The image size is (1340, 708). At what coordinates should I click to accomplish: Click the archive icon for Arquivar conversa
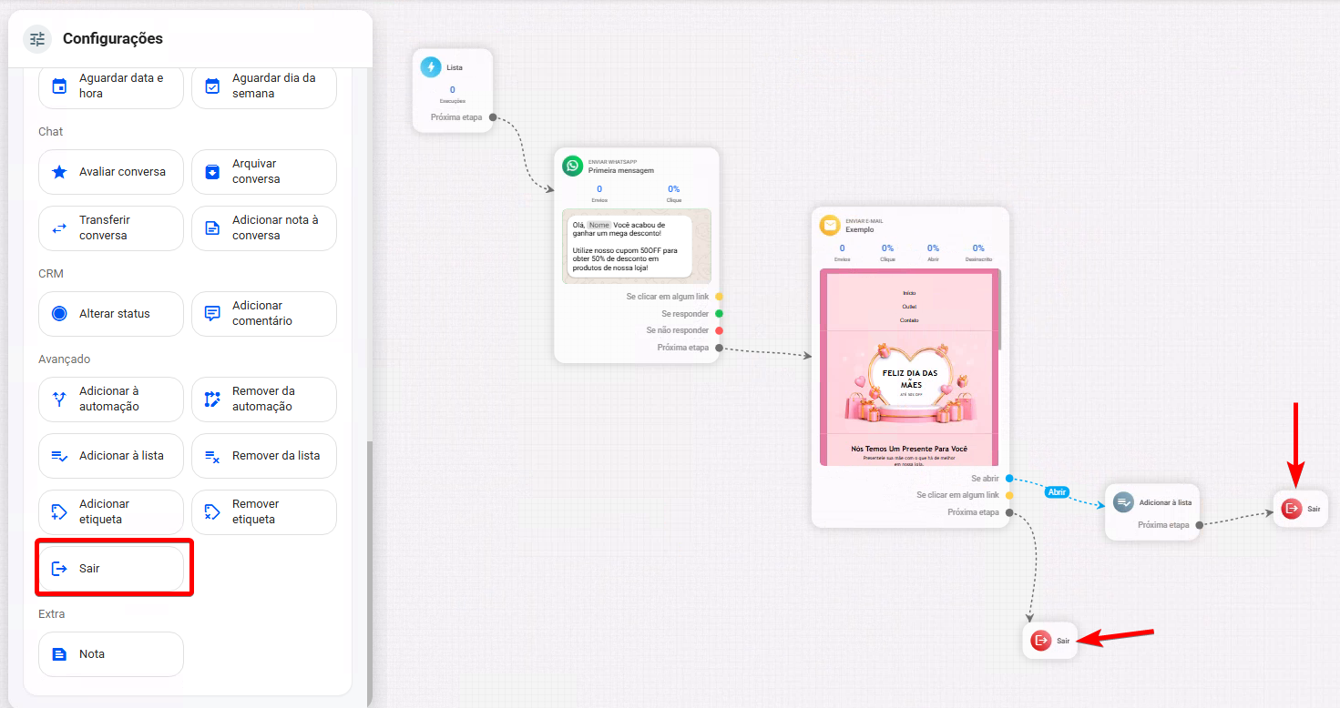(212, 172)
